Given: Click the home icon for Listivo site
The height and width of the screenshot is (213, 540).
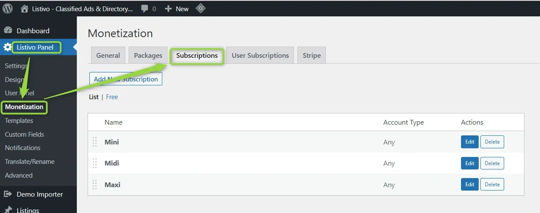Looking at the screenshot, I should [x=25, y=9].
